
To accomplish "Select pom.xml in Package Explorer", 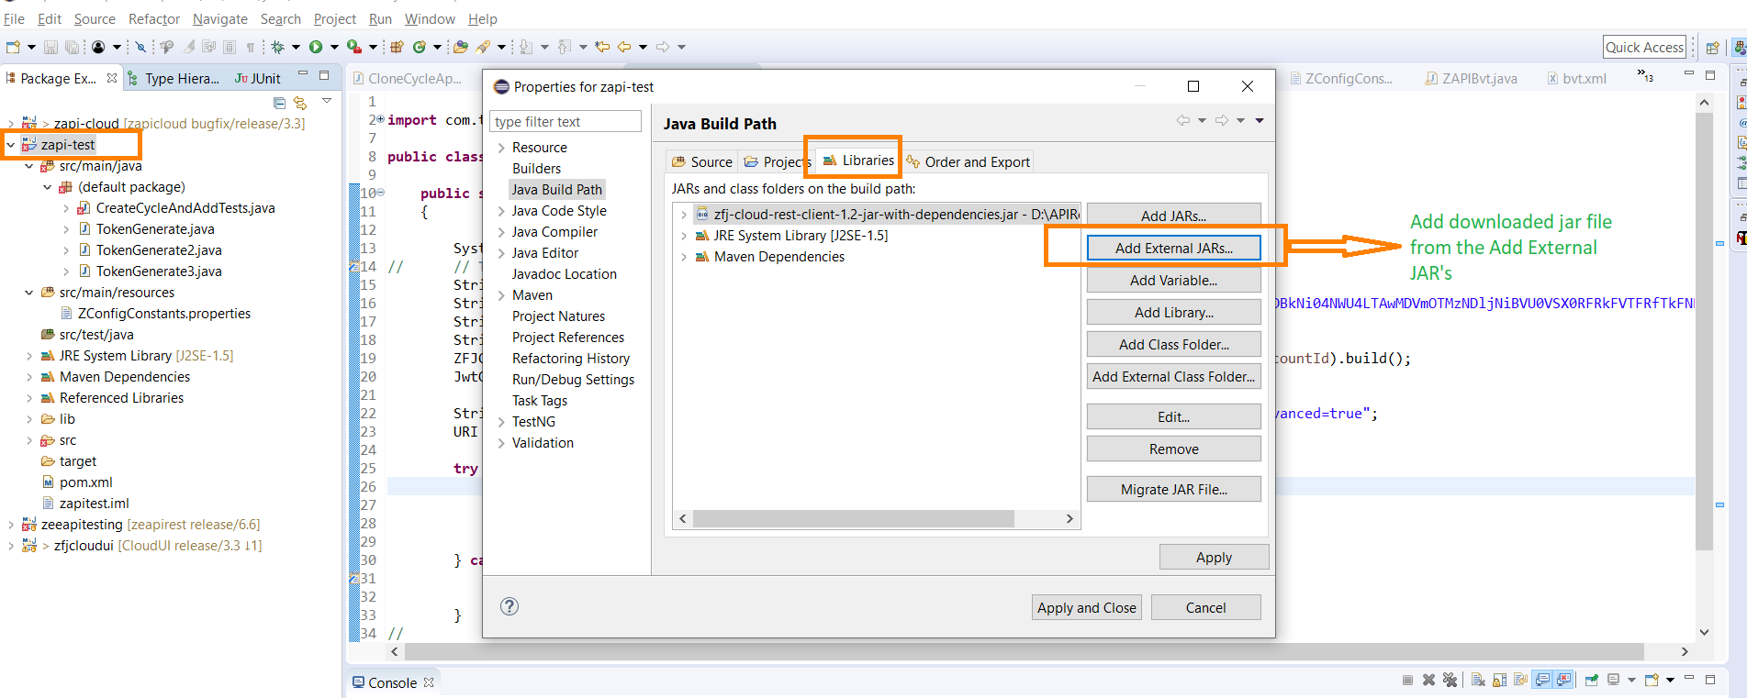I will coord(86,482).
